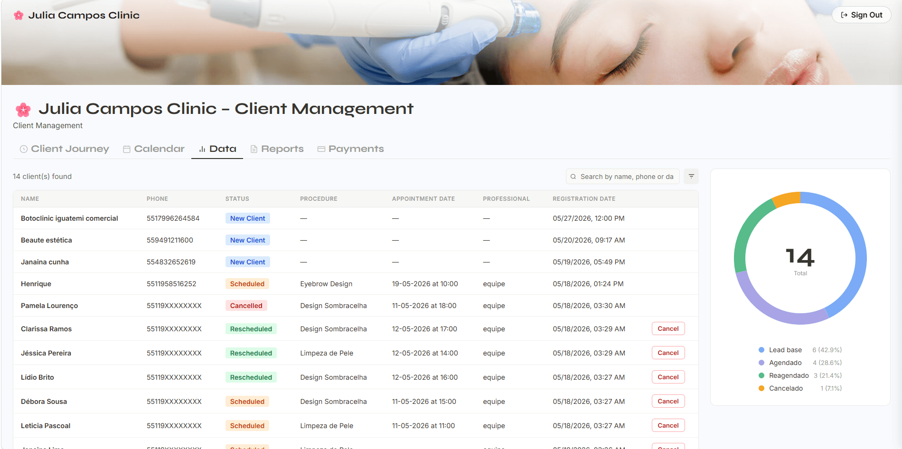Click Eyebrow Design procedure cell
The image size is (902, 449).
click(326, 284)
